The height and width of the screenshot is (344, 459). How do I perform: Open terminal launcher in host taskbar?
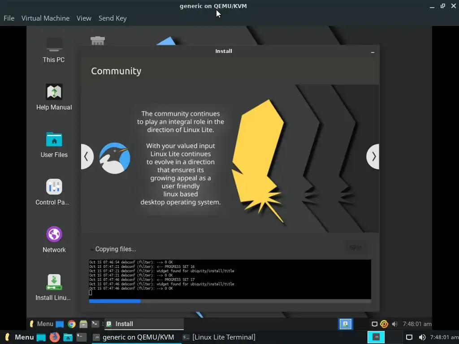click(81, 337)
